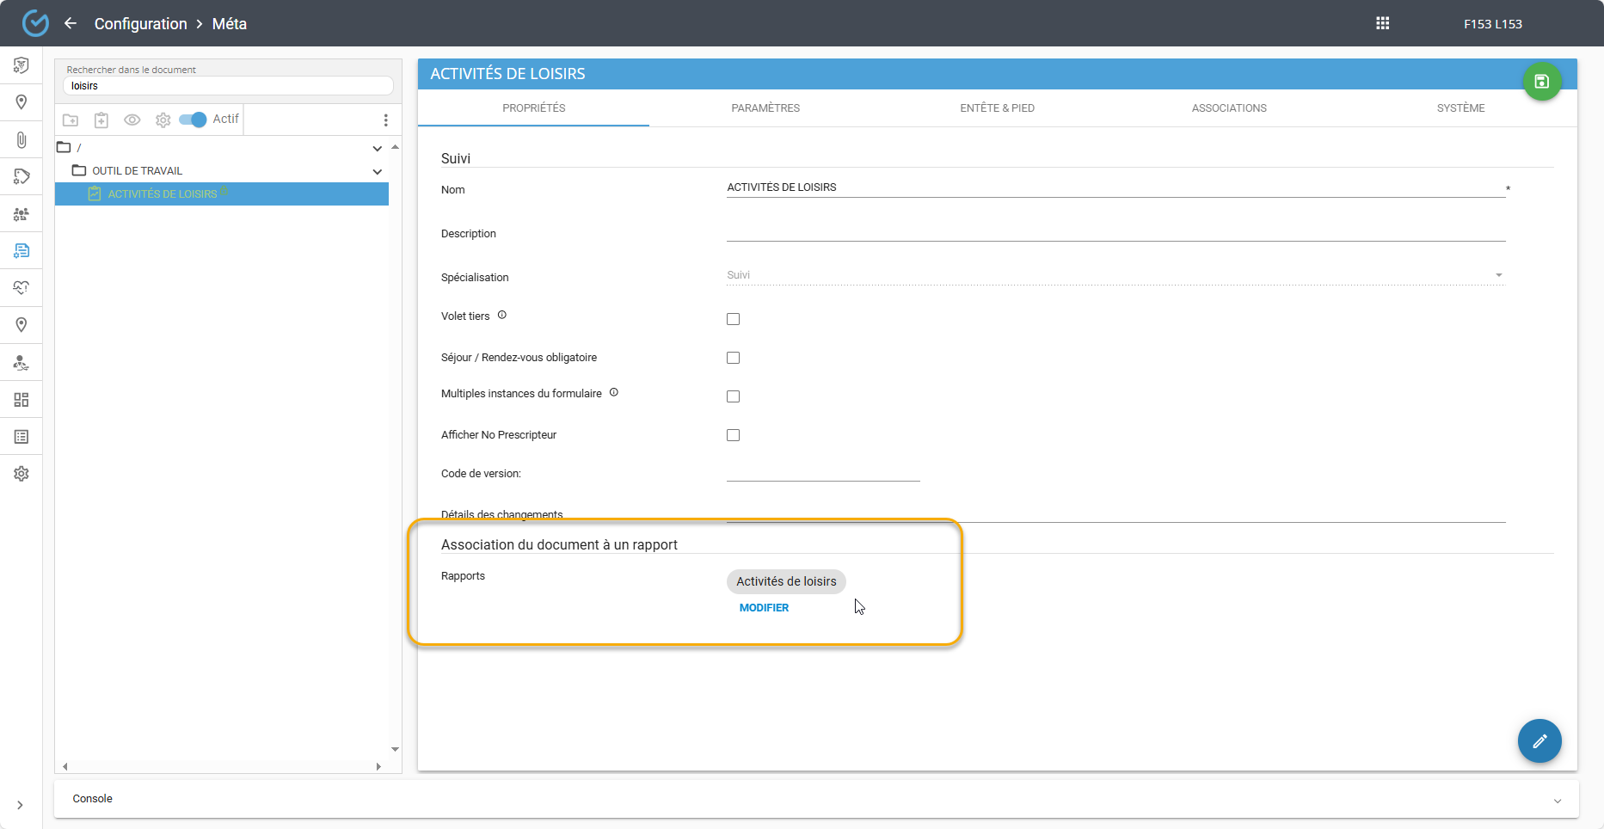The width and height of the screenshot is (1604, 829).
Task: Click the Description input field
Action: click(x=1115, y=232)
